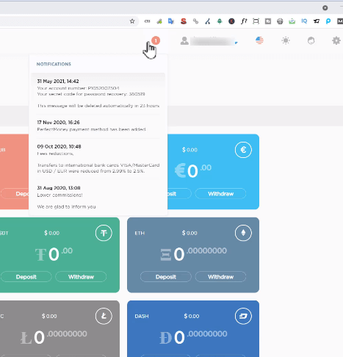Click the ETH balance 0.00000000
This screenshot has height=357, width=343.
coord(193,253)
